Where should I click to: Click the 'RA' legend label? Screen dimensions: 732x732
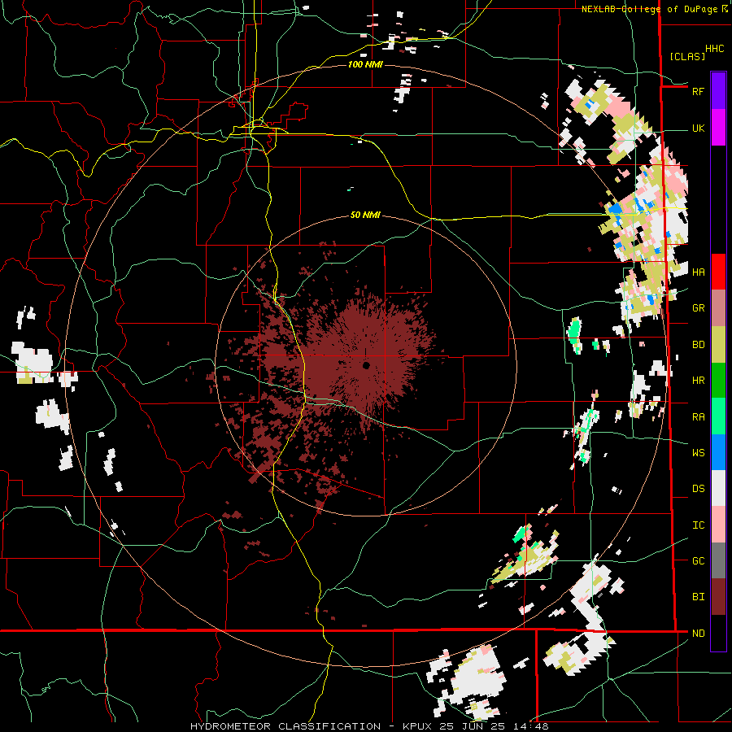click(698, 417)
